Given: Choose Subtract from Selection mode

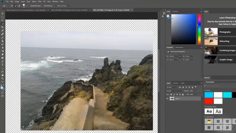Looking at the screenshot, I should 19,6.
